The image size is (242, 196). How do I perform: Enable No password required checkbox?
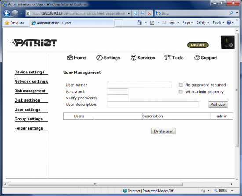click(180, 84)
